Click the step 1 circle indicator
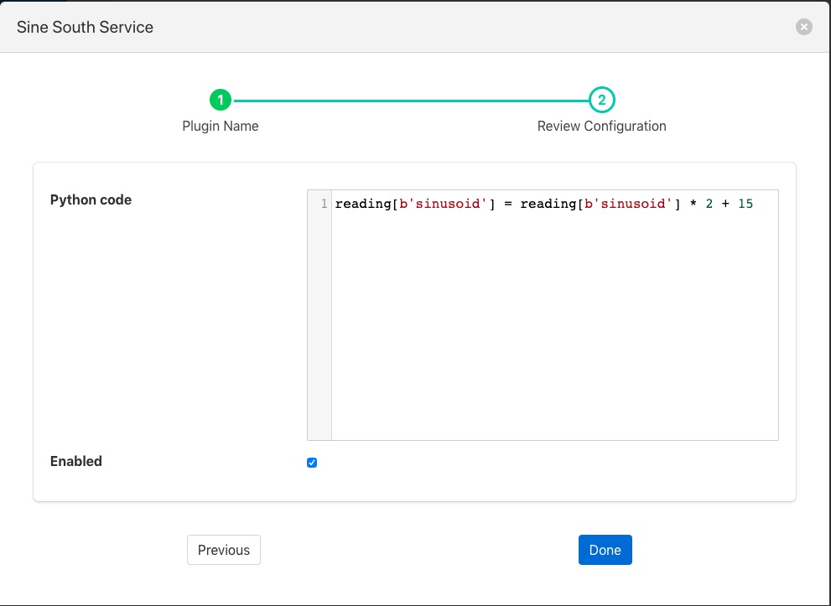Screen dimensions: 831x606 pyautogui.click(x=221, y=101)
